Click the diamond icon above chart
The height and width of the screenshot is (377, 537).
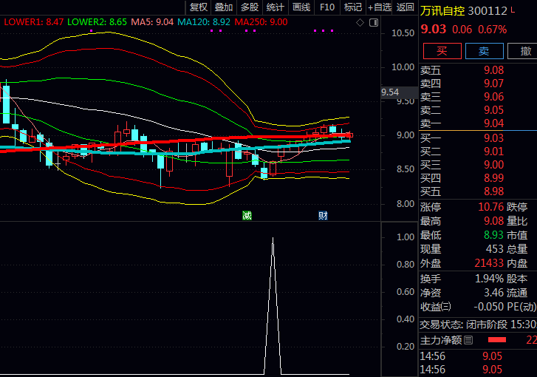[360, 23]
